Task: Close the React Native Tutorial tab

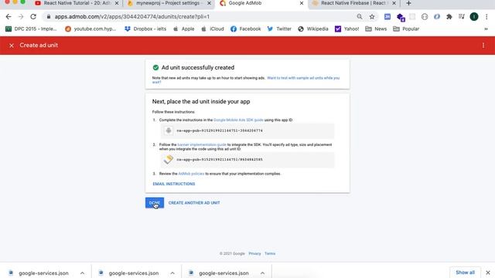Action: (x=117, y=3)
